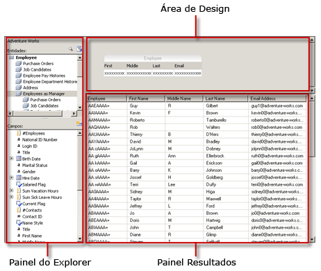Click the 'Goldberg' last name cell

(x=226, y=177)
